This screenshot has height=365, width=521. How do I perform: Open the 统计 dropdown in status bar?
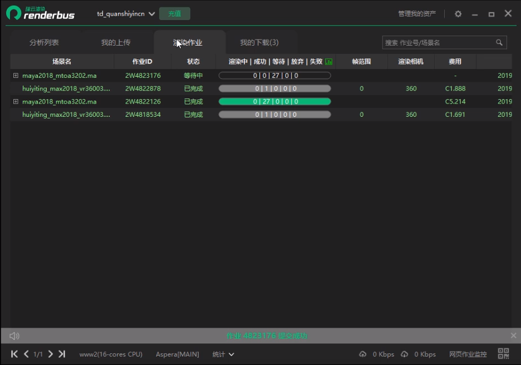(x=223, y=354)
